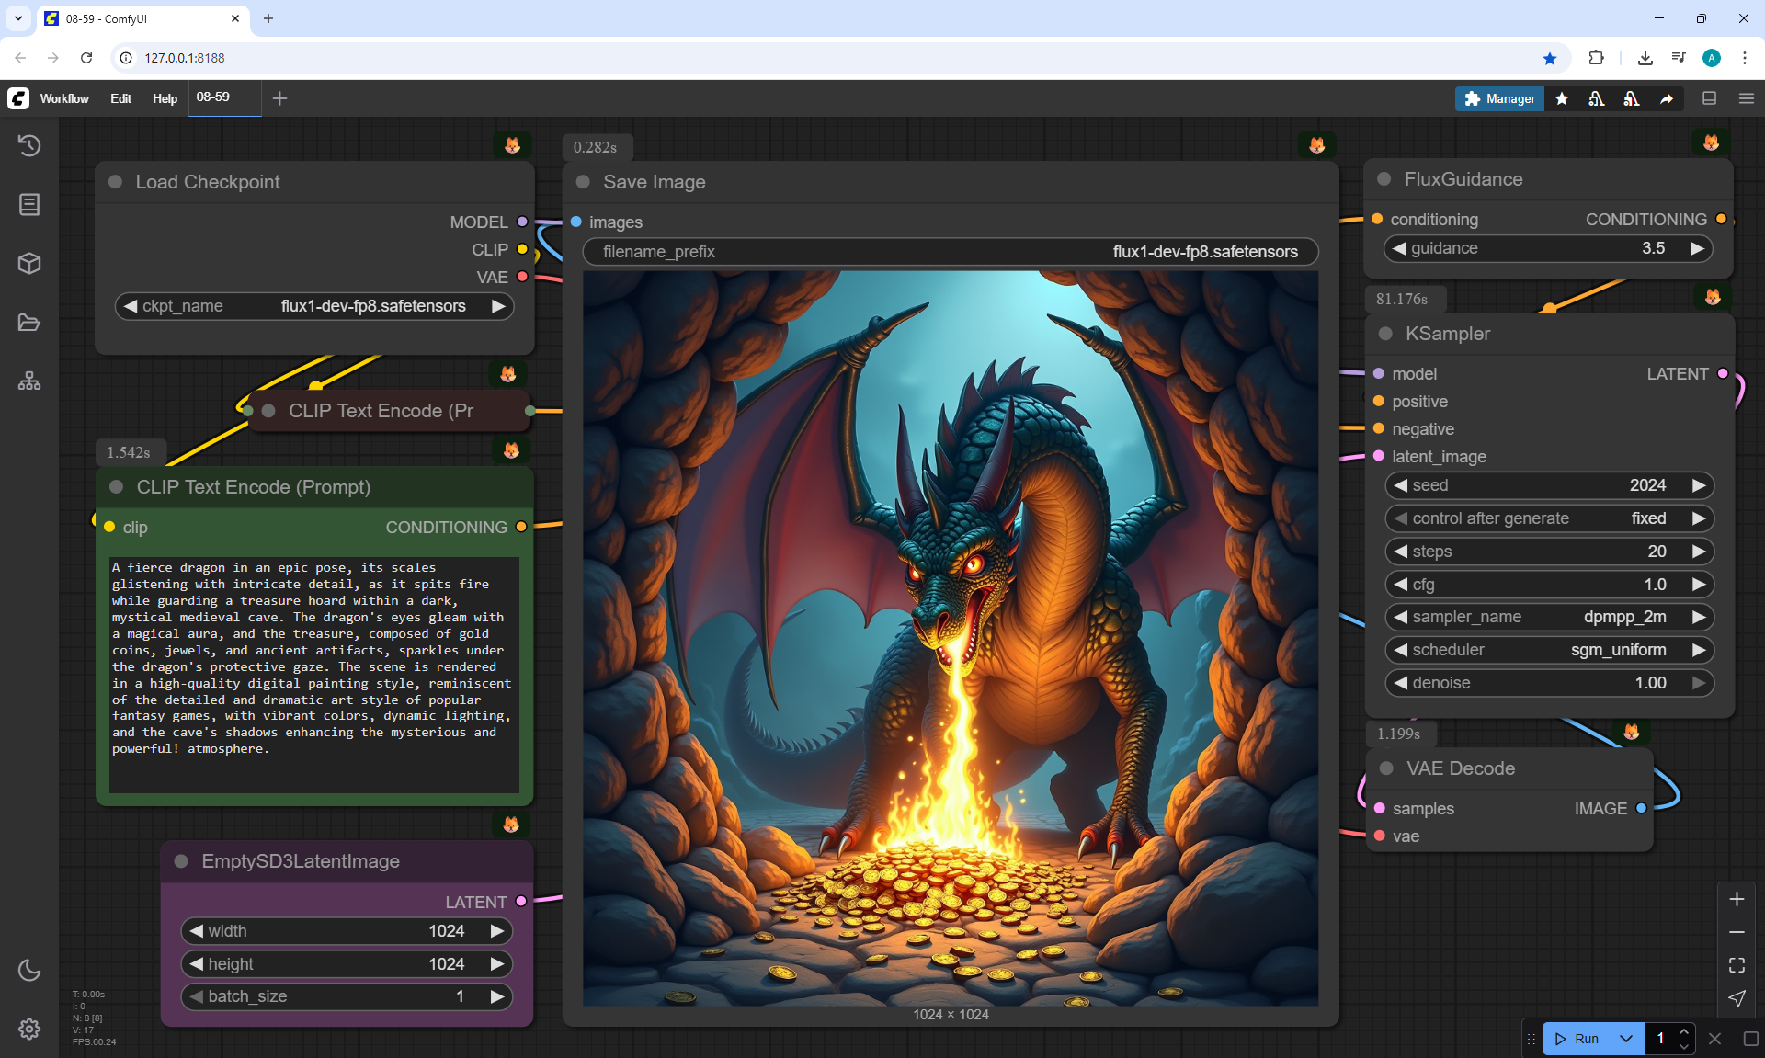Expand the Run button options arrow

point(1625,1039)
